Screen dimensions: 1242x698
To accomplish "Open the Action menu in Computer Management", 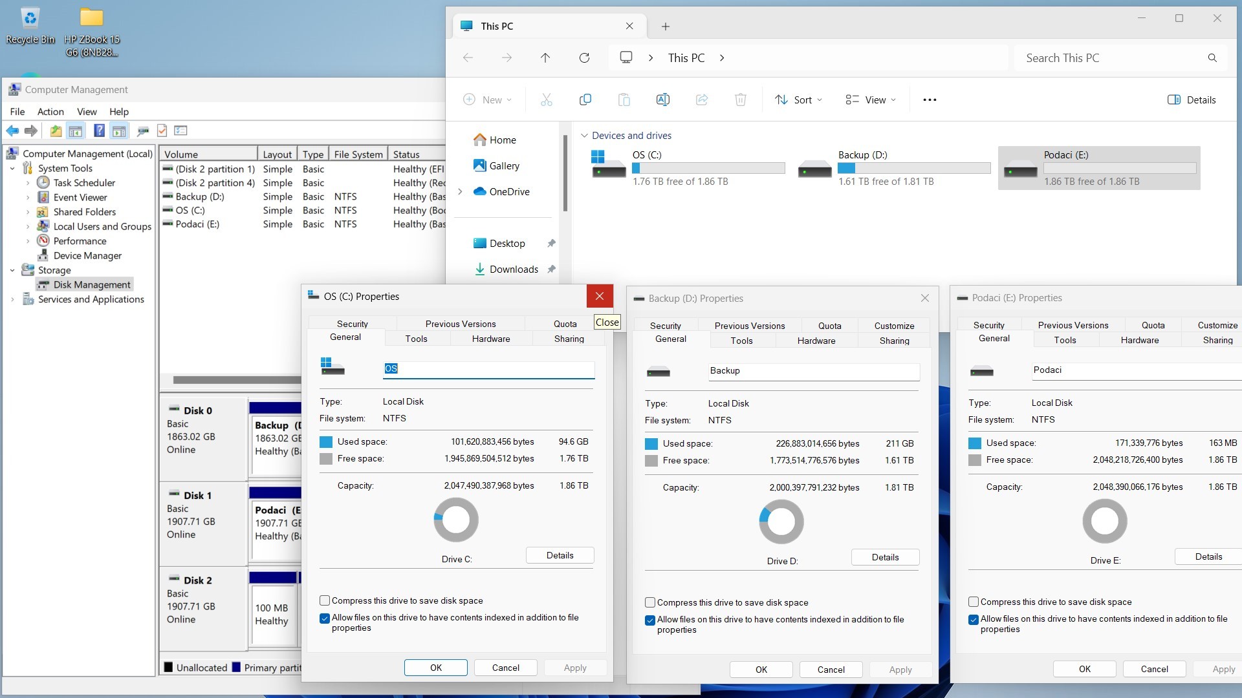I will tap(50, 112).
